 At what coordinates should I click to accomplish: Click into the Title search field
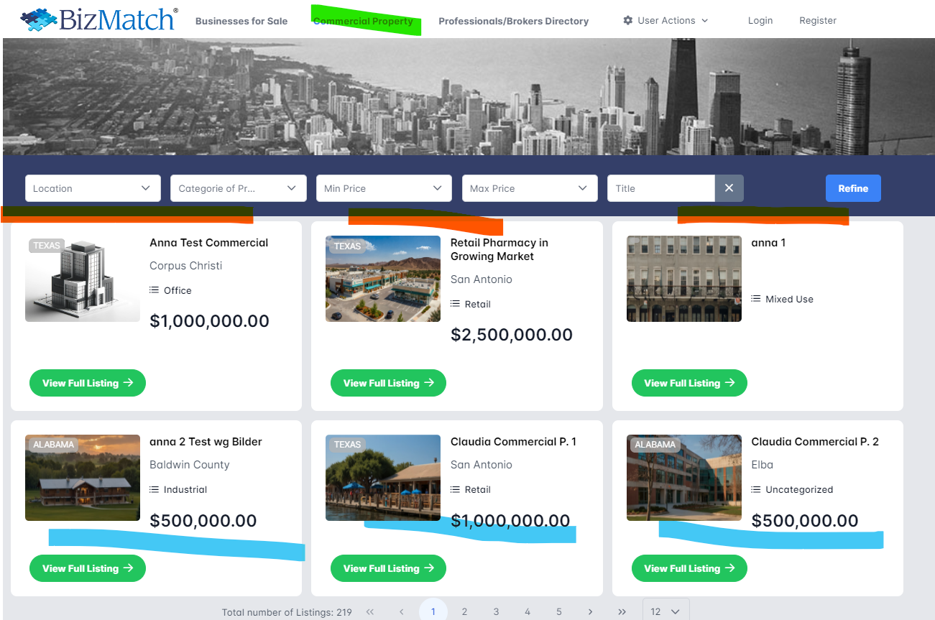[x=660, y=188]
